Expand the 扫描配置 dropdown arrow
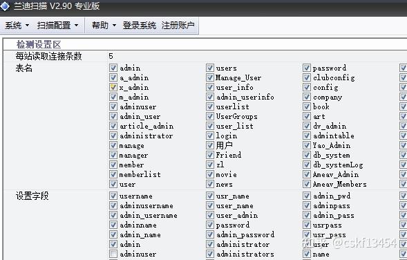 76,26
